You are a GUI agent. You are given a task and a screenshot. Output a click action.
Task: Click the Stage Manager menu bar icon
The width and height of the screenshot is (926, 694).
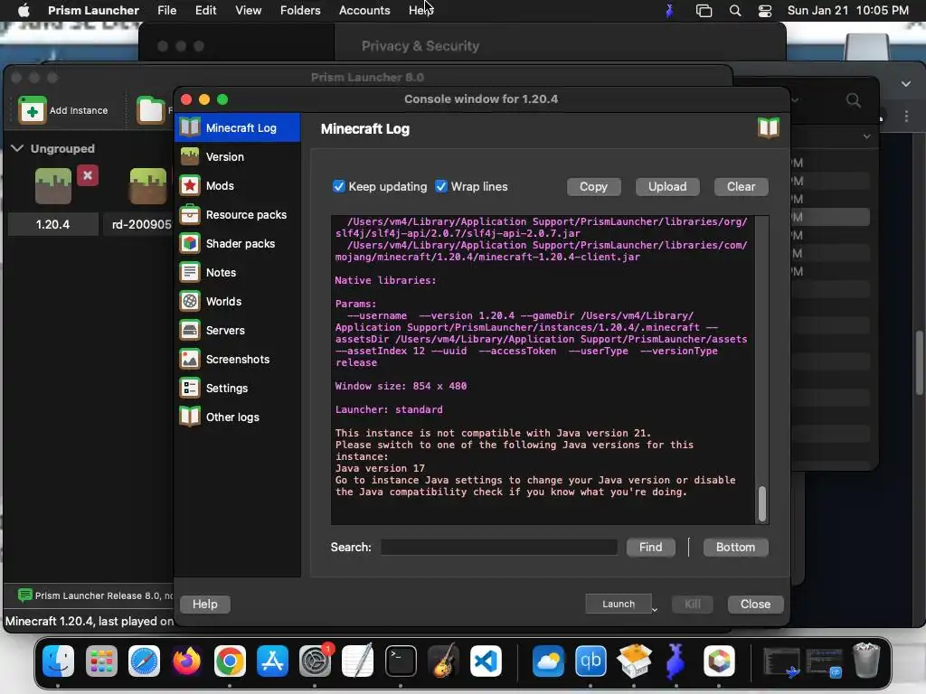point(704,11)
